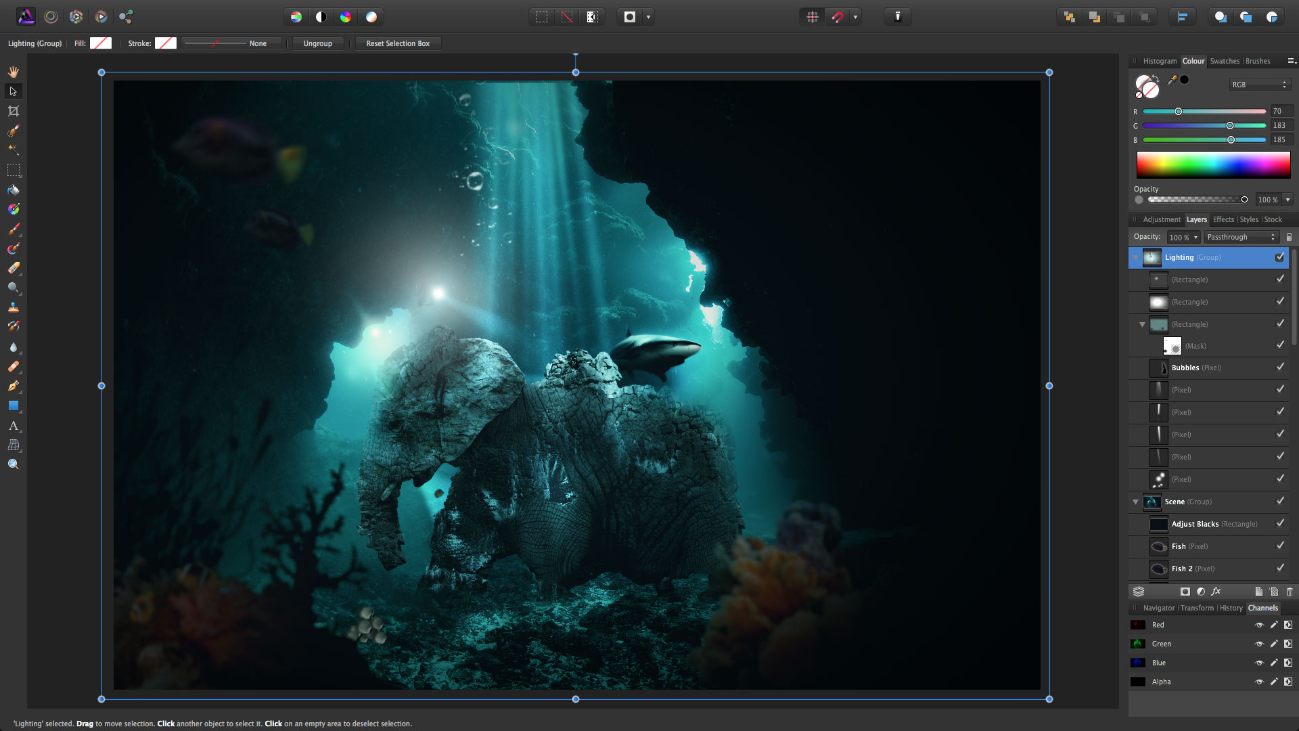
Task: Toggle the Alpha channel eye icon
Action: [x=1259, y=682]
